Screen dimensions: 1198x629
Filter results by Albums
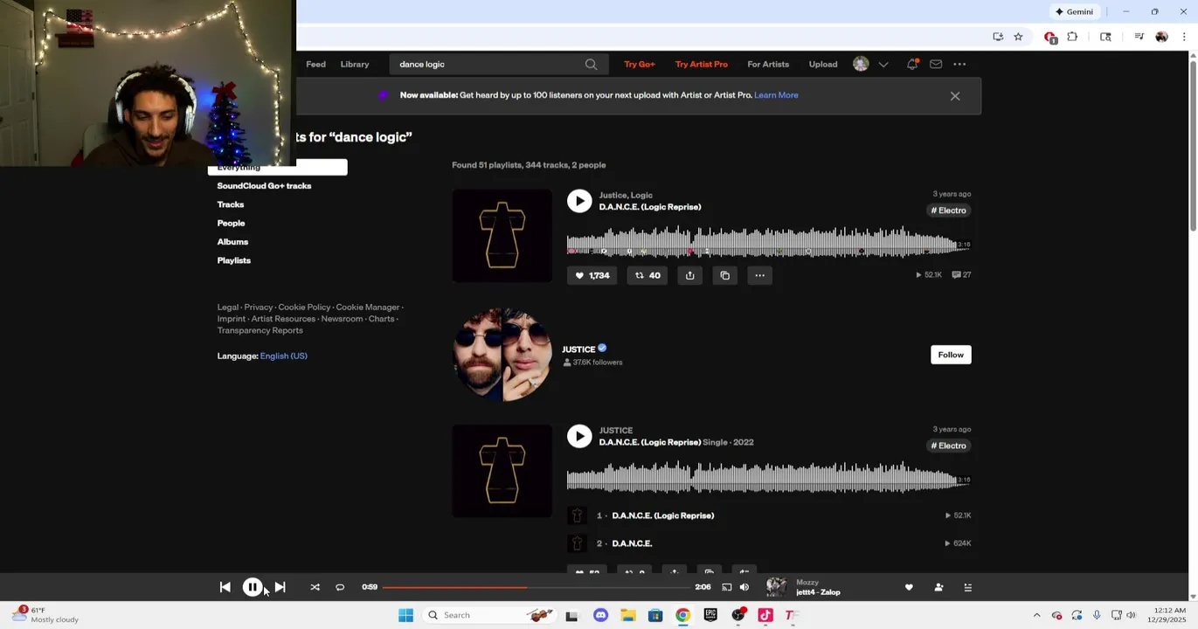tap(232, 242)
